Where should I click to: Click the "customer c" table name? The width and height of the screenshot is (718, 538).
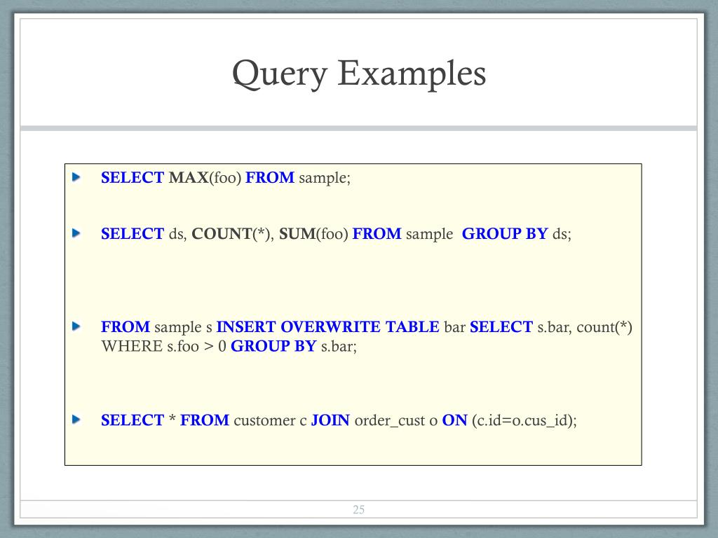pyautogui.click(x=270, y=420)
